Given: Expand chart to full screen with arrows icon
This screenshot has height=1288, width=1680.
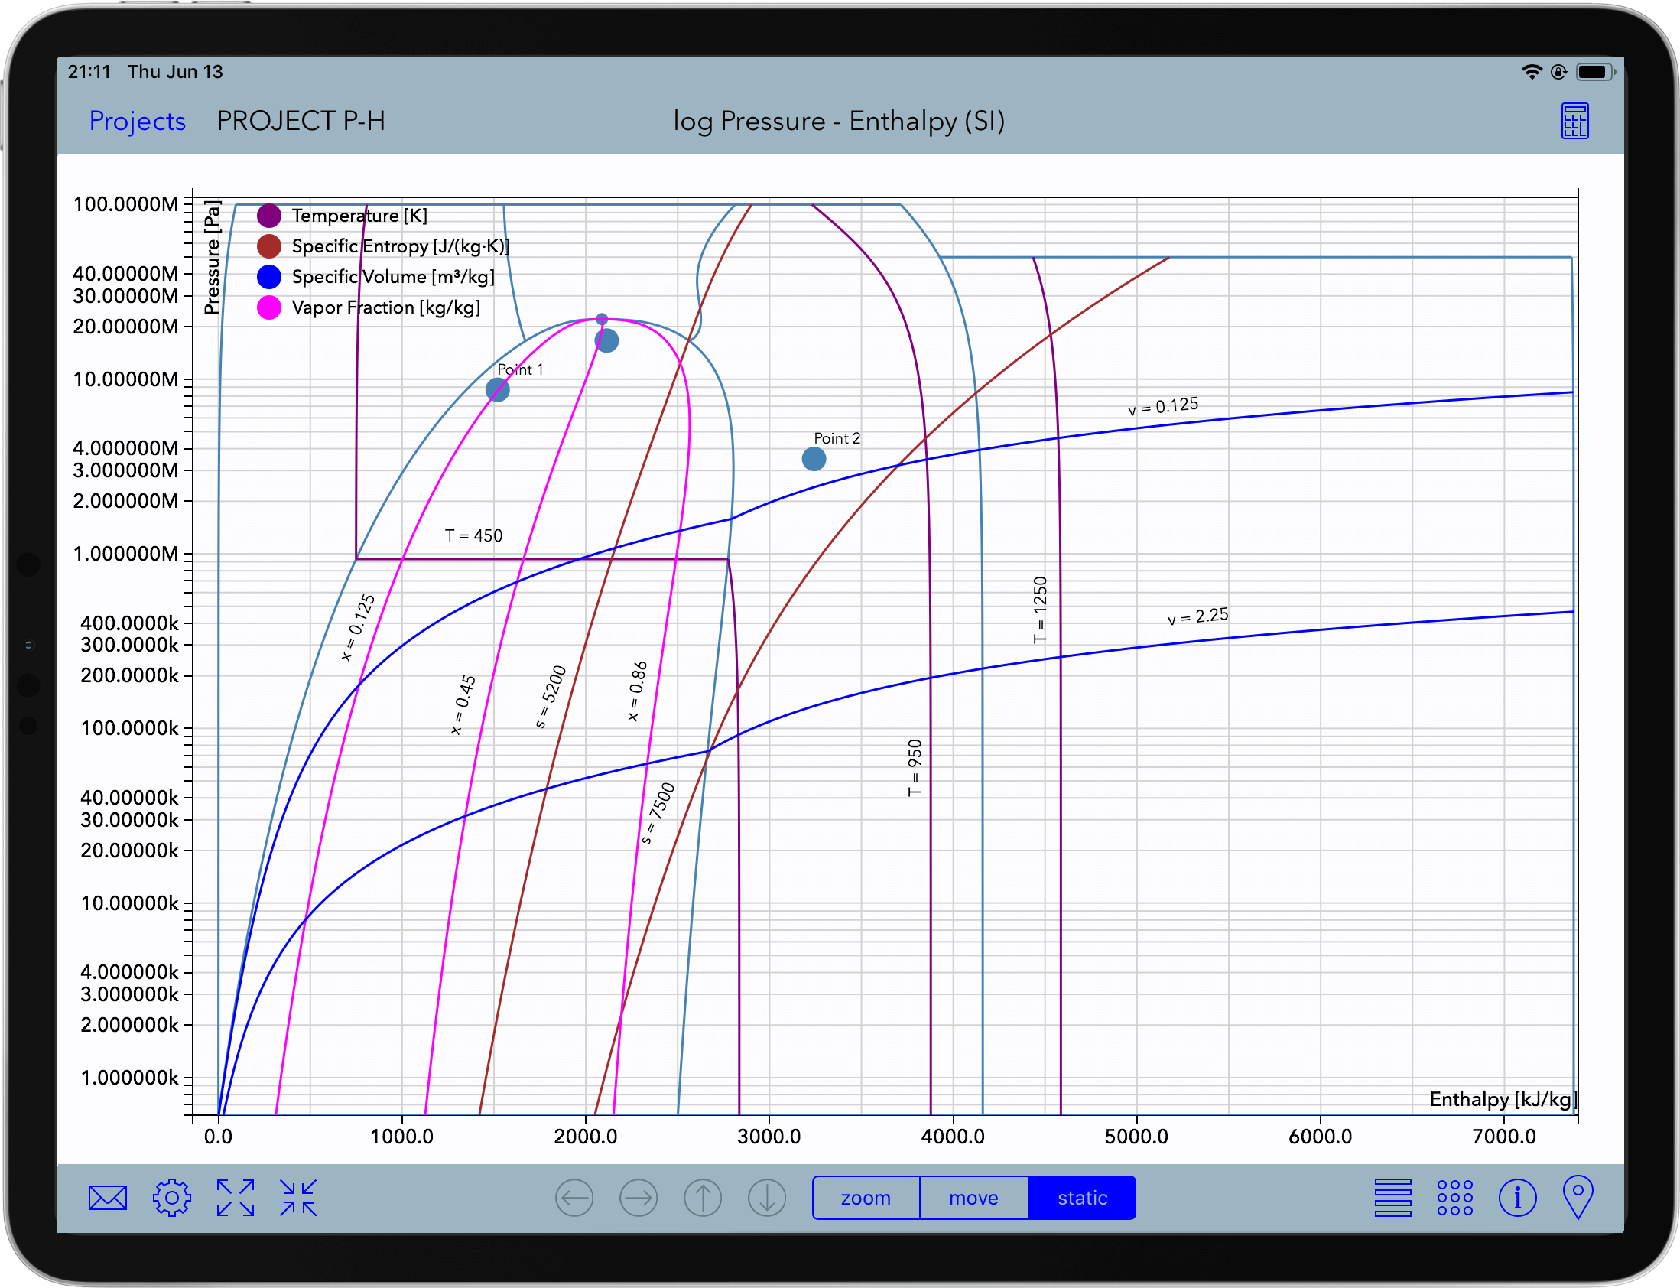Looking at the screenshot, I should [235, 1198].
